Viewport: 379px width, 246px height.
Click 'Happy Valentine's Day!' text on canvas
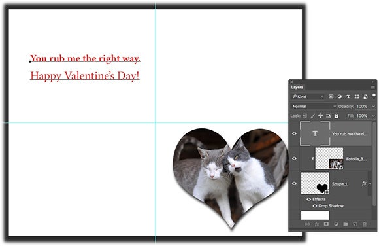click(x=84, y=76)
